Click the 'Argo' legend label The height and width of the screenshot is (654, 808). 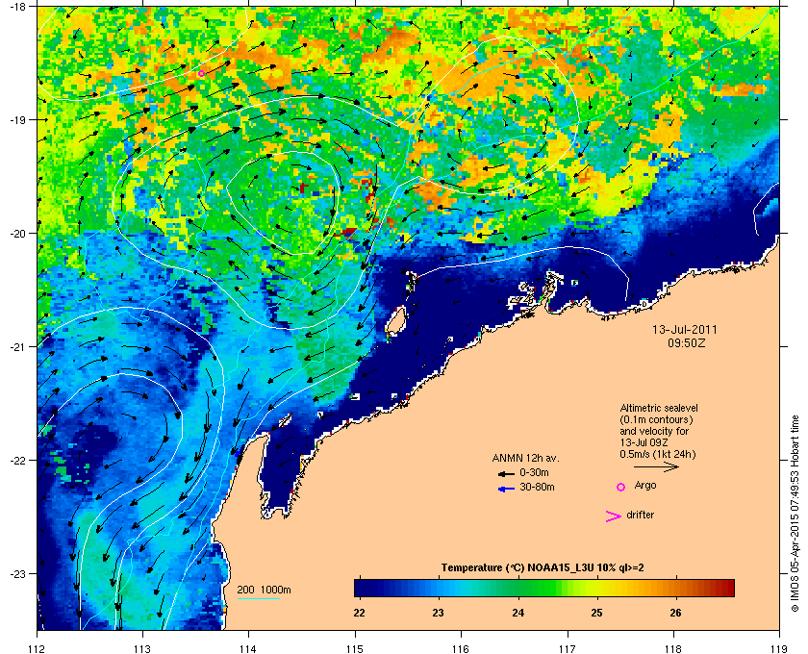point(645,486)
